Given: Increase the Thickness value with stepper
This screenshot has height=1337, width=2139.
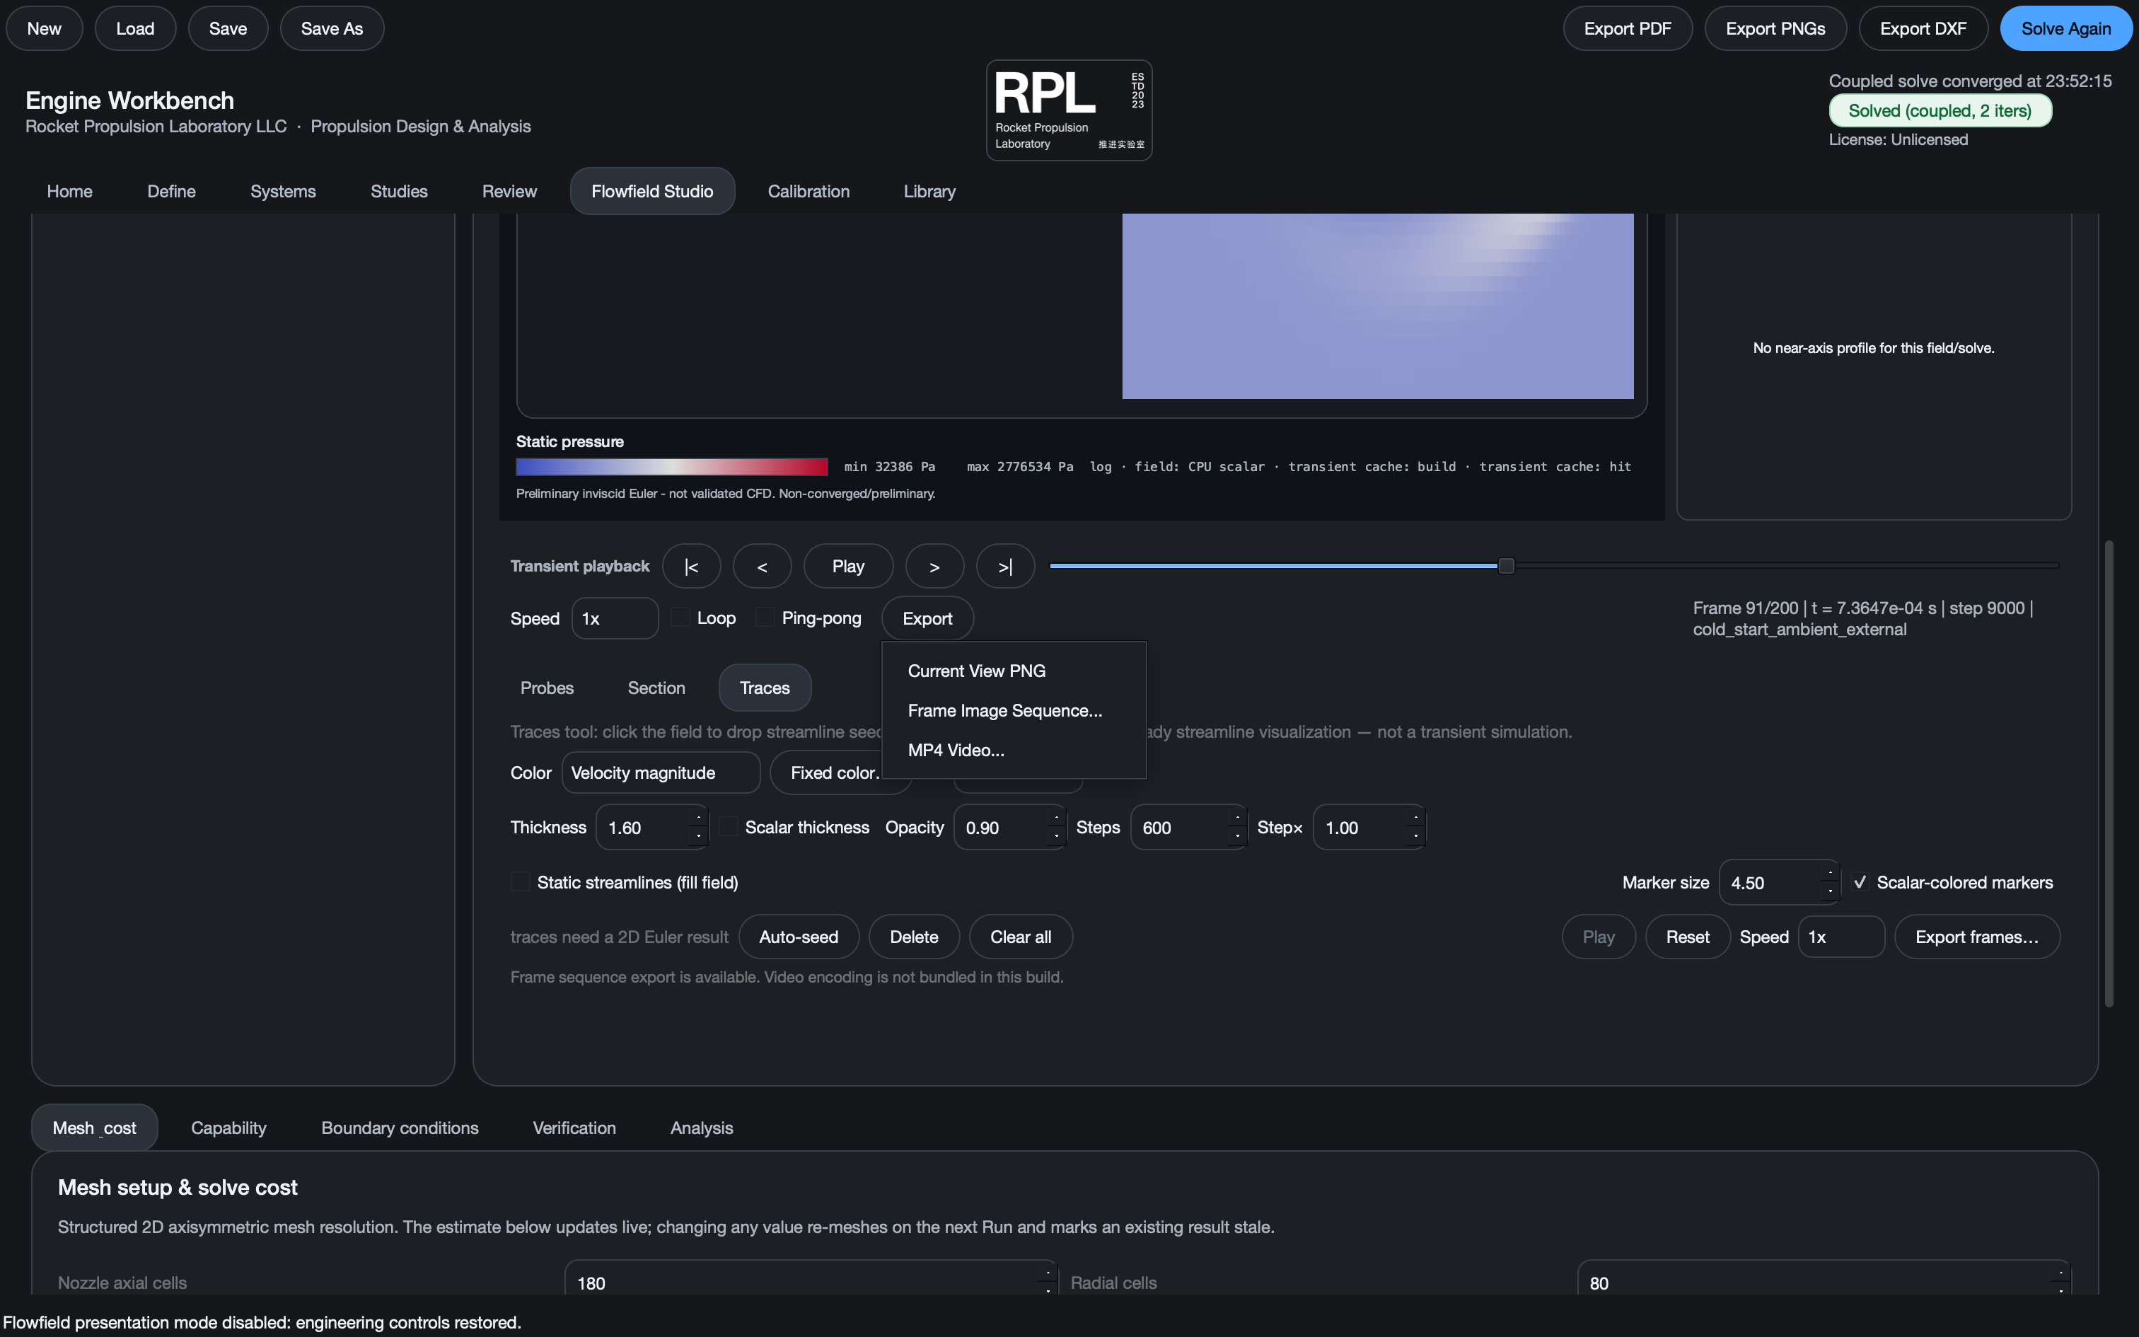Looking at the screenshot, I should 698,817.
